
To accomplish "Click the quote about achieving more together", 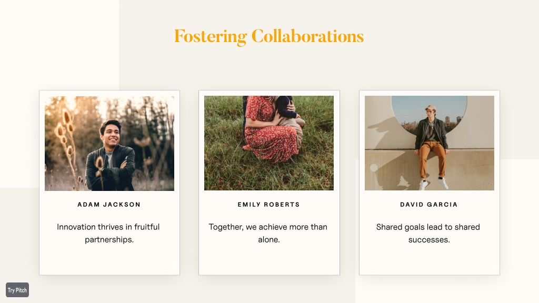I will pyautogui.click(x=268, y=233).
